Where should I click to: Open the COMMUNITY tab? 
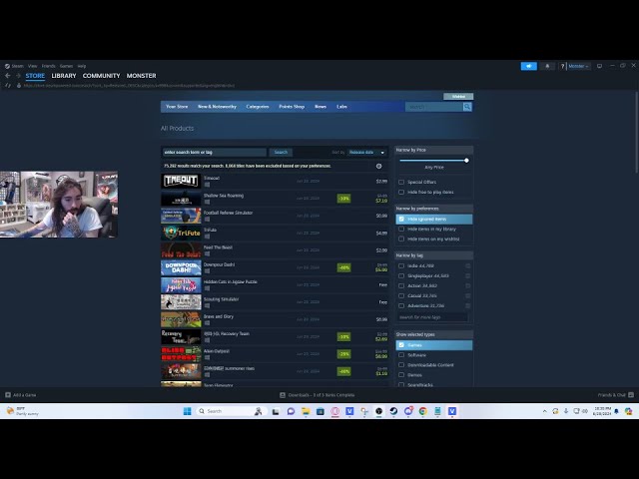(x=101, y=76)
